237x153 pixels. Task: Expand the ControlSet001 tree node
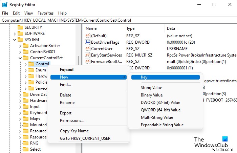(x=20, y=52)
